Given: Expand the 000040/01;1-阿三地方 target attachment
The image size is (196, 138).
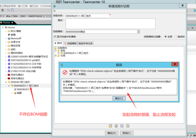Looking at the screenshot, I should (x=58, y=53).
